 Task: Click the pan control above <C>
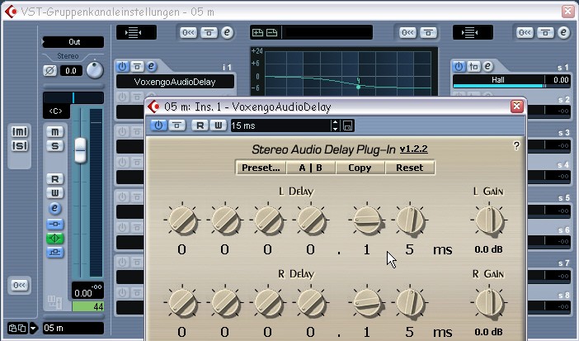(x=73, y=98)
